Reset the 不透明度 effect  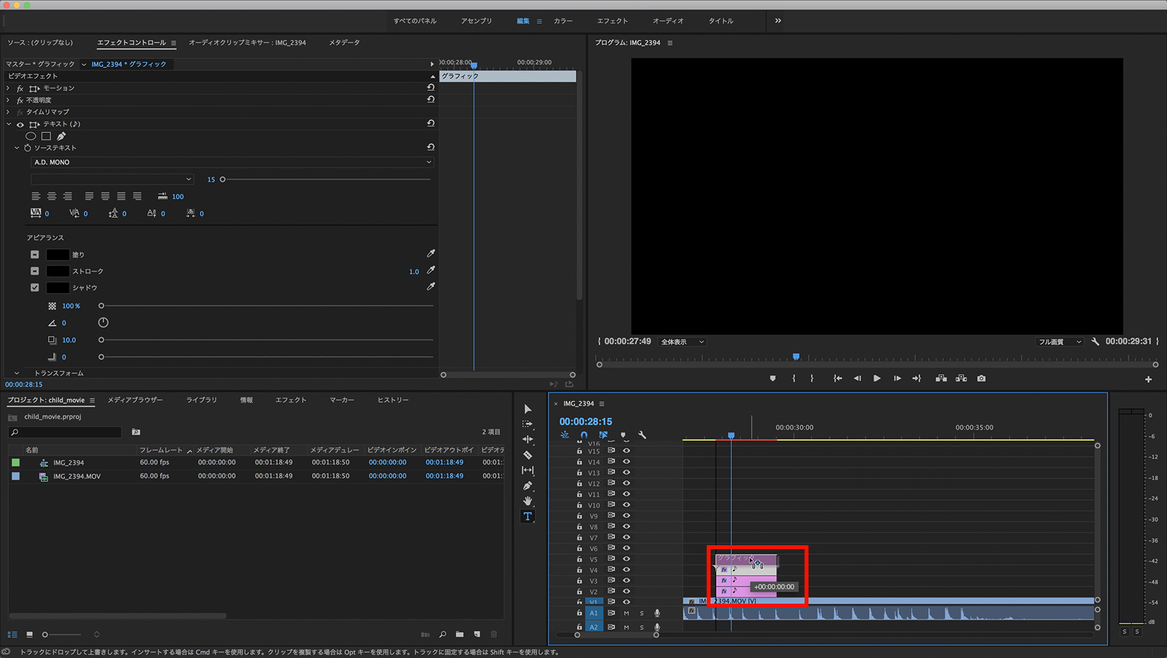430,100
